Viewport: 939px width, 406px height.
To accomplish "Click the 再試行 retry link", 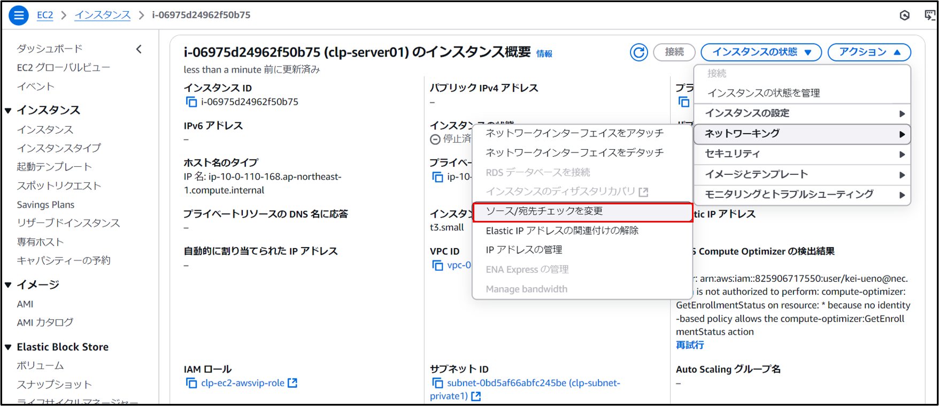I will pyautogui.click(x=690, y=345).
